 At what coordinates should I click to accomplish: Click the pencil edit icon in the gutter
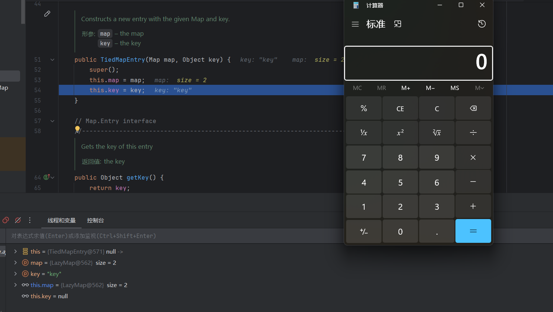[x=47, y=14]
